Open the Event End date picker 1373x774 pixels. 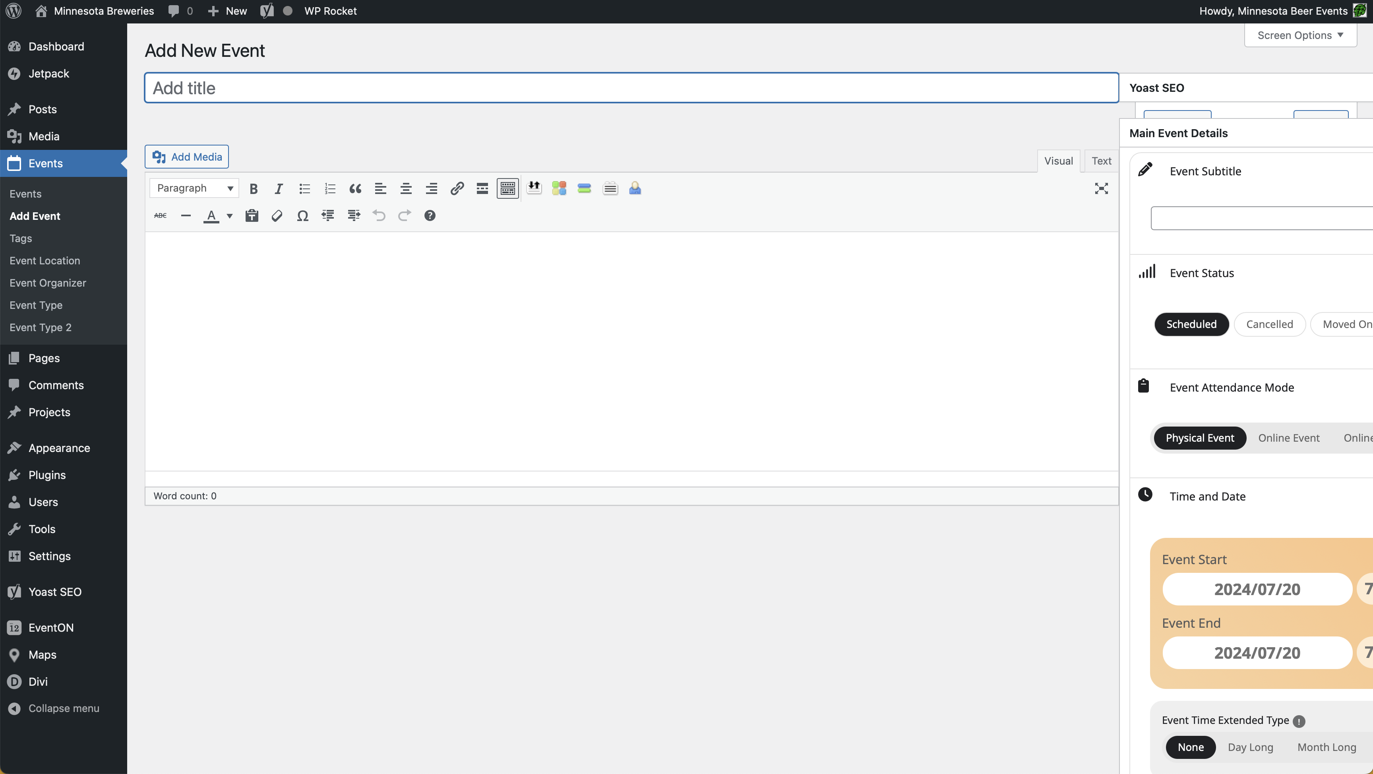tap(1257, 653)
